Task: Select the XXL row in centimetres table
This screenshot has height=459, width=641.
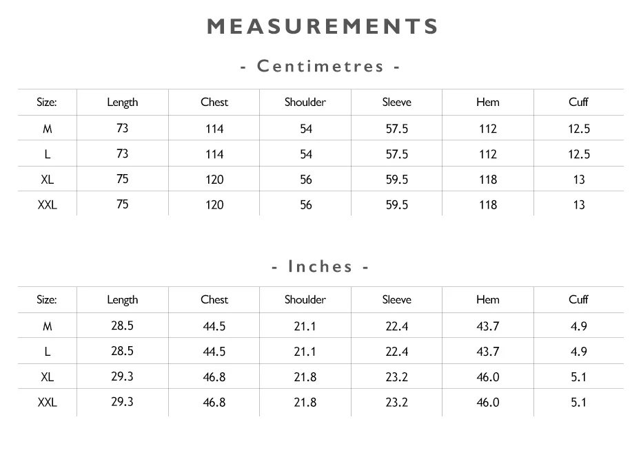Action: 321,204
